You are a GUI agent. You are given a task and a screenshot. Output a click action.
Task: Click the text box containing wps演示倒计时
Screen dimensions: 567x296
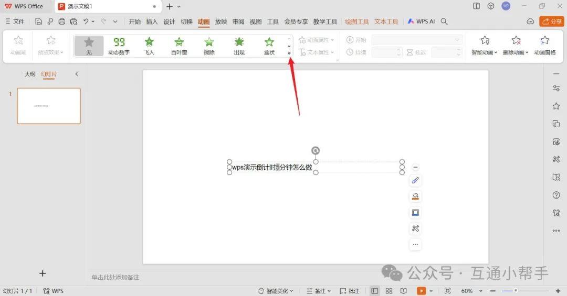[x=316, y=167]
